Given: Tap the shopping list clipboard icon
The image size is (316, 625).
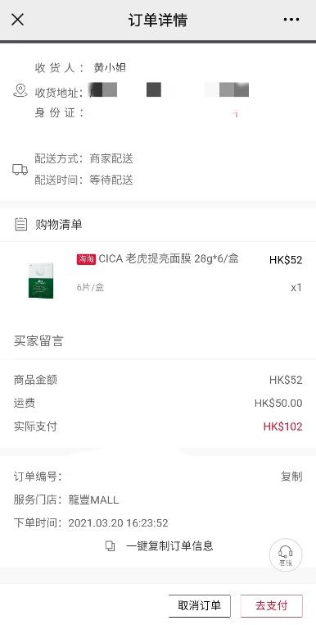Looking at the screenshot, I should pyautogui.click(x=20, y=225).
